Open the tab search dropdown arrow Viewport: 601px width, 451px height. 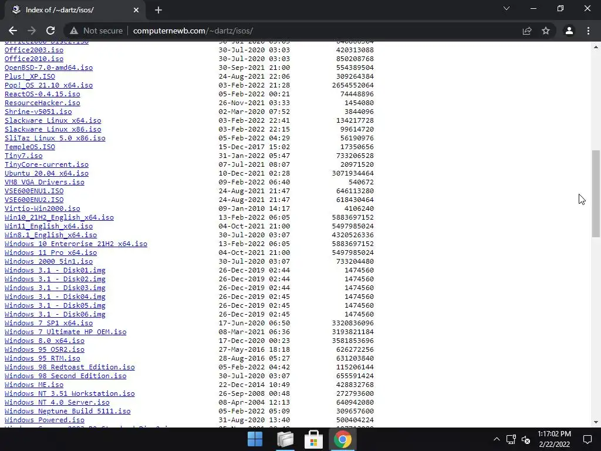[507, 8]
